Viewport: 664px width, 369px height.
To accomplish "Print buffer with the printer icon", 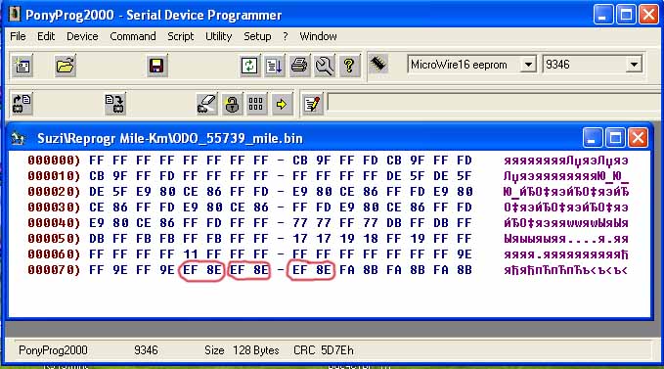I will tap(299, 66).
